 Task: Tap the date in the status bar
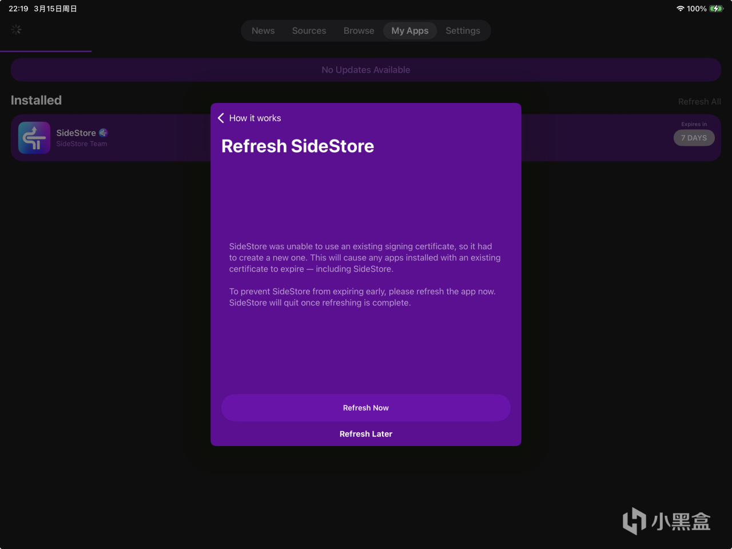point(55,9)
